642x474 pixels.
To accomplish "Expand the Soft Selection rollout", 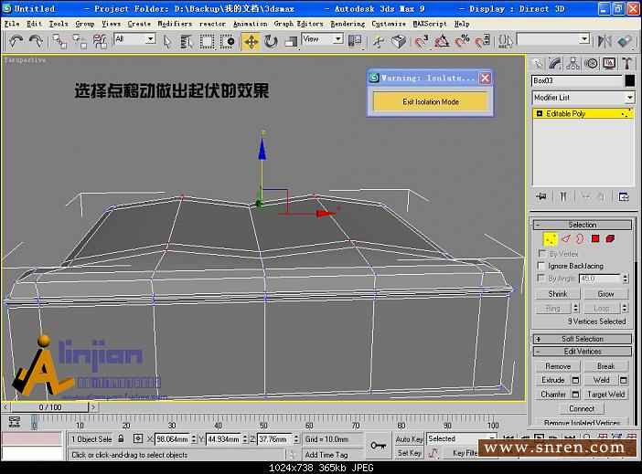I will (582, 339).
